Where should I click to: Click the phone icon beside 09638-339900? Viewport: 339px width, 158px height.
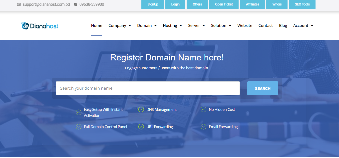point(75,4)
